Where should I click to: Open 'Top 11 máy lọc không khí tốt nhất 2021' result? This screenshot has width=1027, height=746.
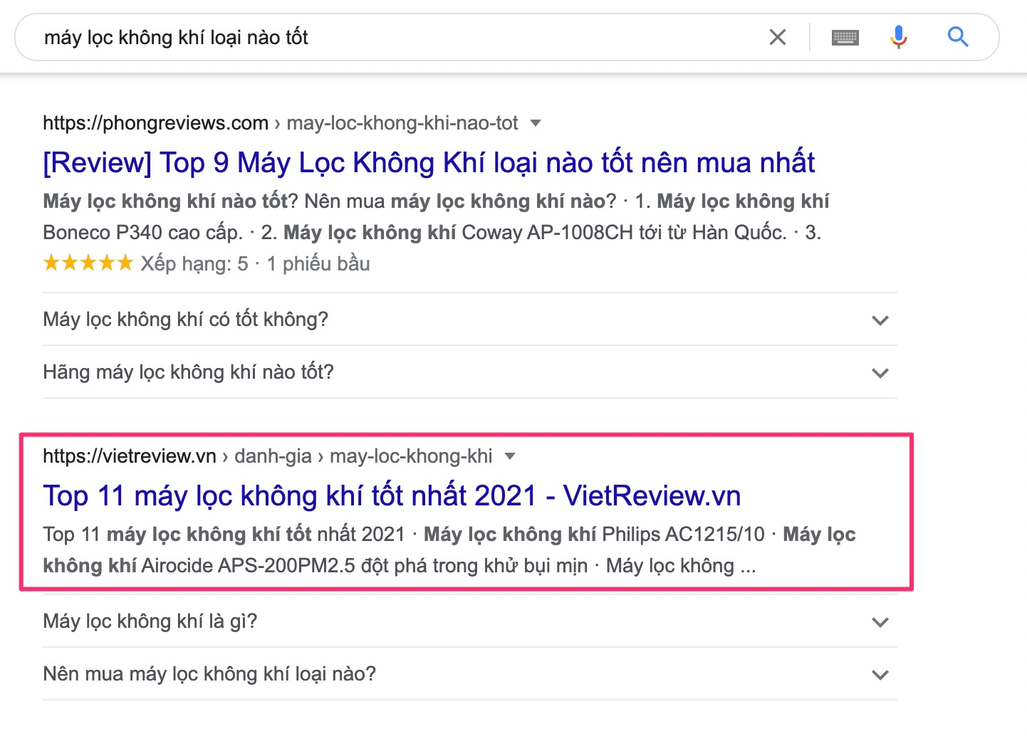click(392, 495)
